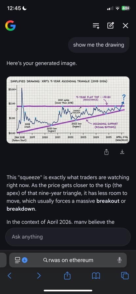Share the generated XRP chart image
Viewport: 136px width, 294px height.
(106, 152)
